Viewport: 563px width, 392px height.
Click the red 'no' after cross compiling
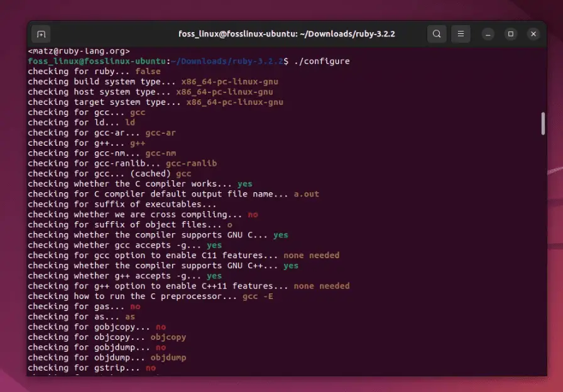[x=253, y=215]
